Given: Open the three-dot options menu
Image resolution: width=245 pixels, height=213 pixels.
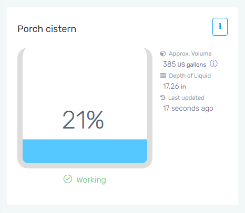Looking at the screenshot, I should click(x=220, y=27).
